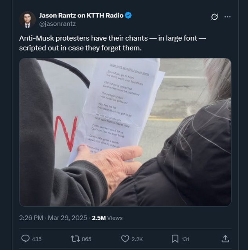Click the 865 reposts count
The image size is (248, 250).
point(86,239)
